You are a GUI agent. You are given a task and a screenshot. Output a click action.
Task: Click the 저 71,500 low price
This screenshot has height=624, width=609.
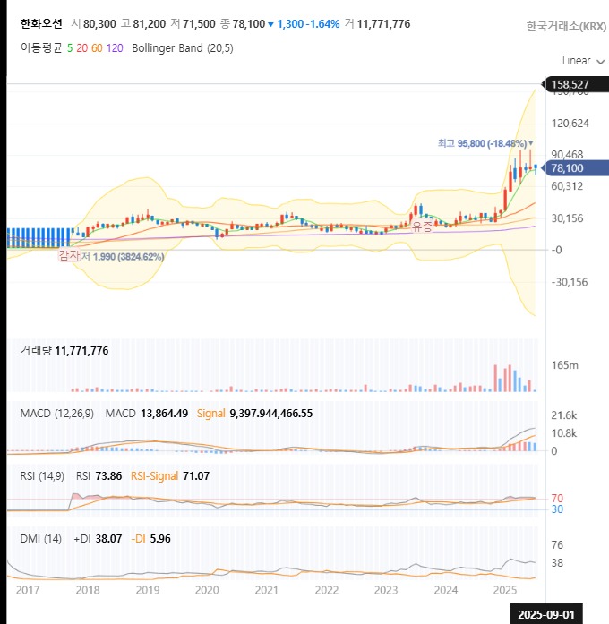(193, 24)
